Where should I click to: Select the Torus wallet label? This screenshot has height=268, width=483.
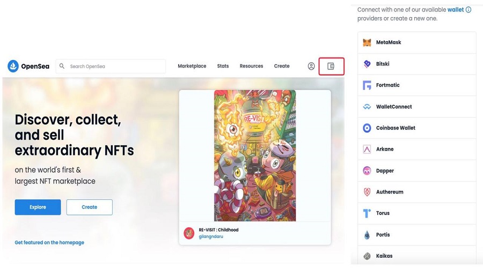(383, 213)
